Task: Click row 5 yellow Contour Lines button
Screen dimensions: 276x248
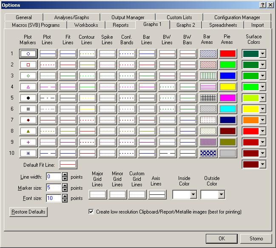Action: pos(87,98)
